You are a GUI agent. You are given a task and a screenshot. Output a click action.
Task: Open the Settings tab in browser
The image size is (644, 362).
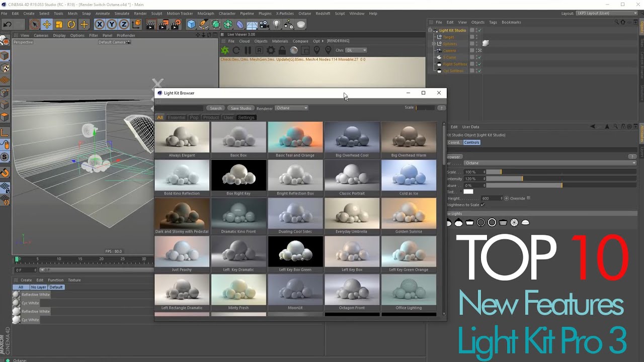point(246,117)
